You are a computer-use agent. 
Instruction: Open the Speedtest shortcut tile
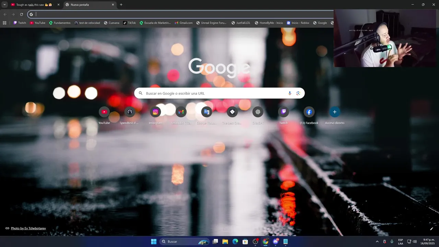point(130,116)
